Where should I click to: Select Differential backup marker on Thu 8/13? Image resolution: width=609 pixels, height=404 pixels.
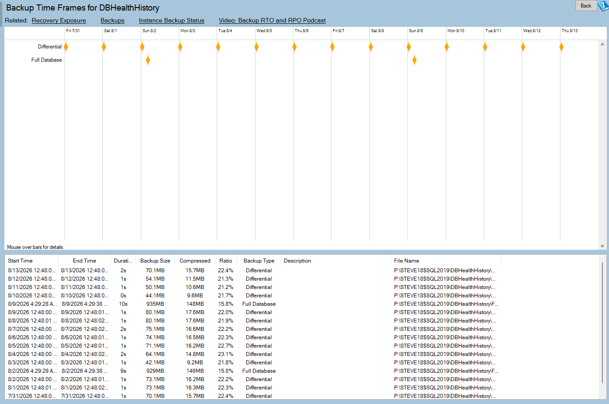click(x=561, y=47)
